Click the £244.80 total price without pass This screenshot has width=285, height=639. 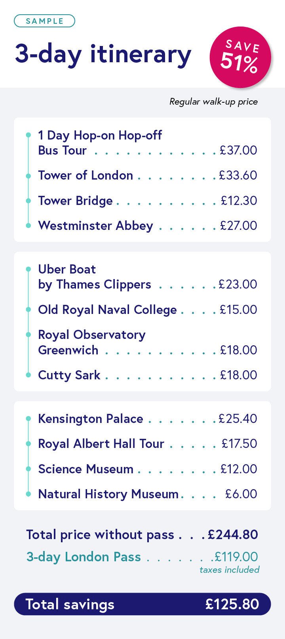233,535
